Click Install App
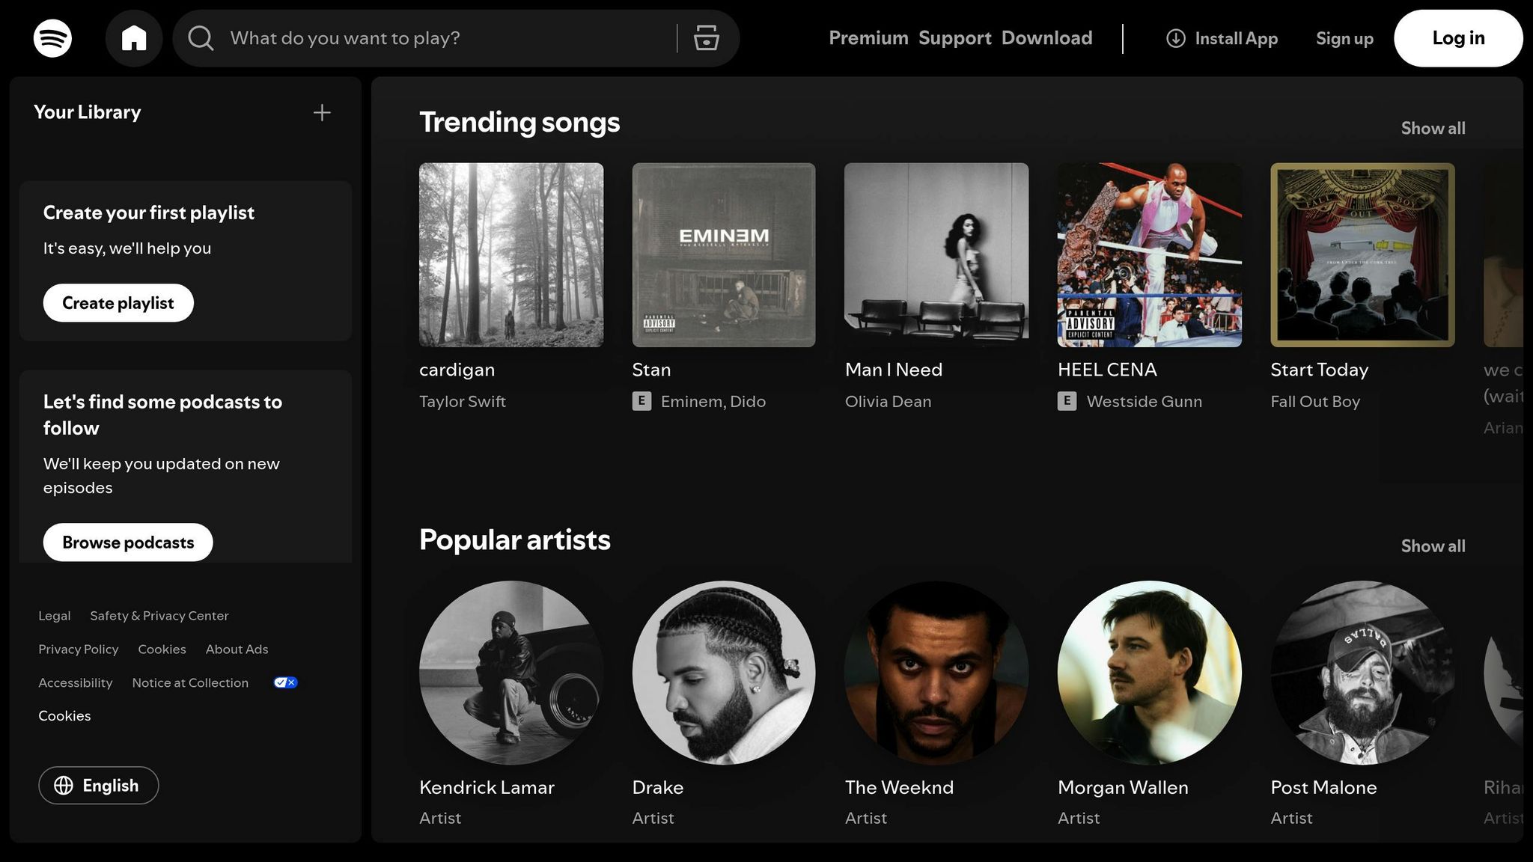1533x862 pixels. point(1222,38)
